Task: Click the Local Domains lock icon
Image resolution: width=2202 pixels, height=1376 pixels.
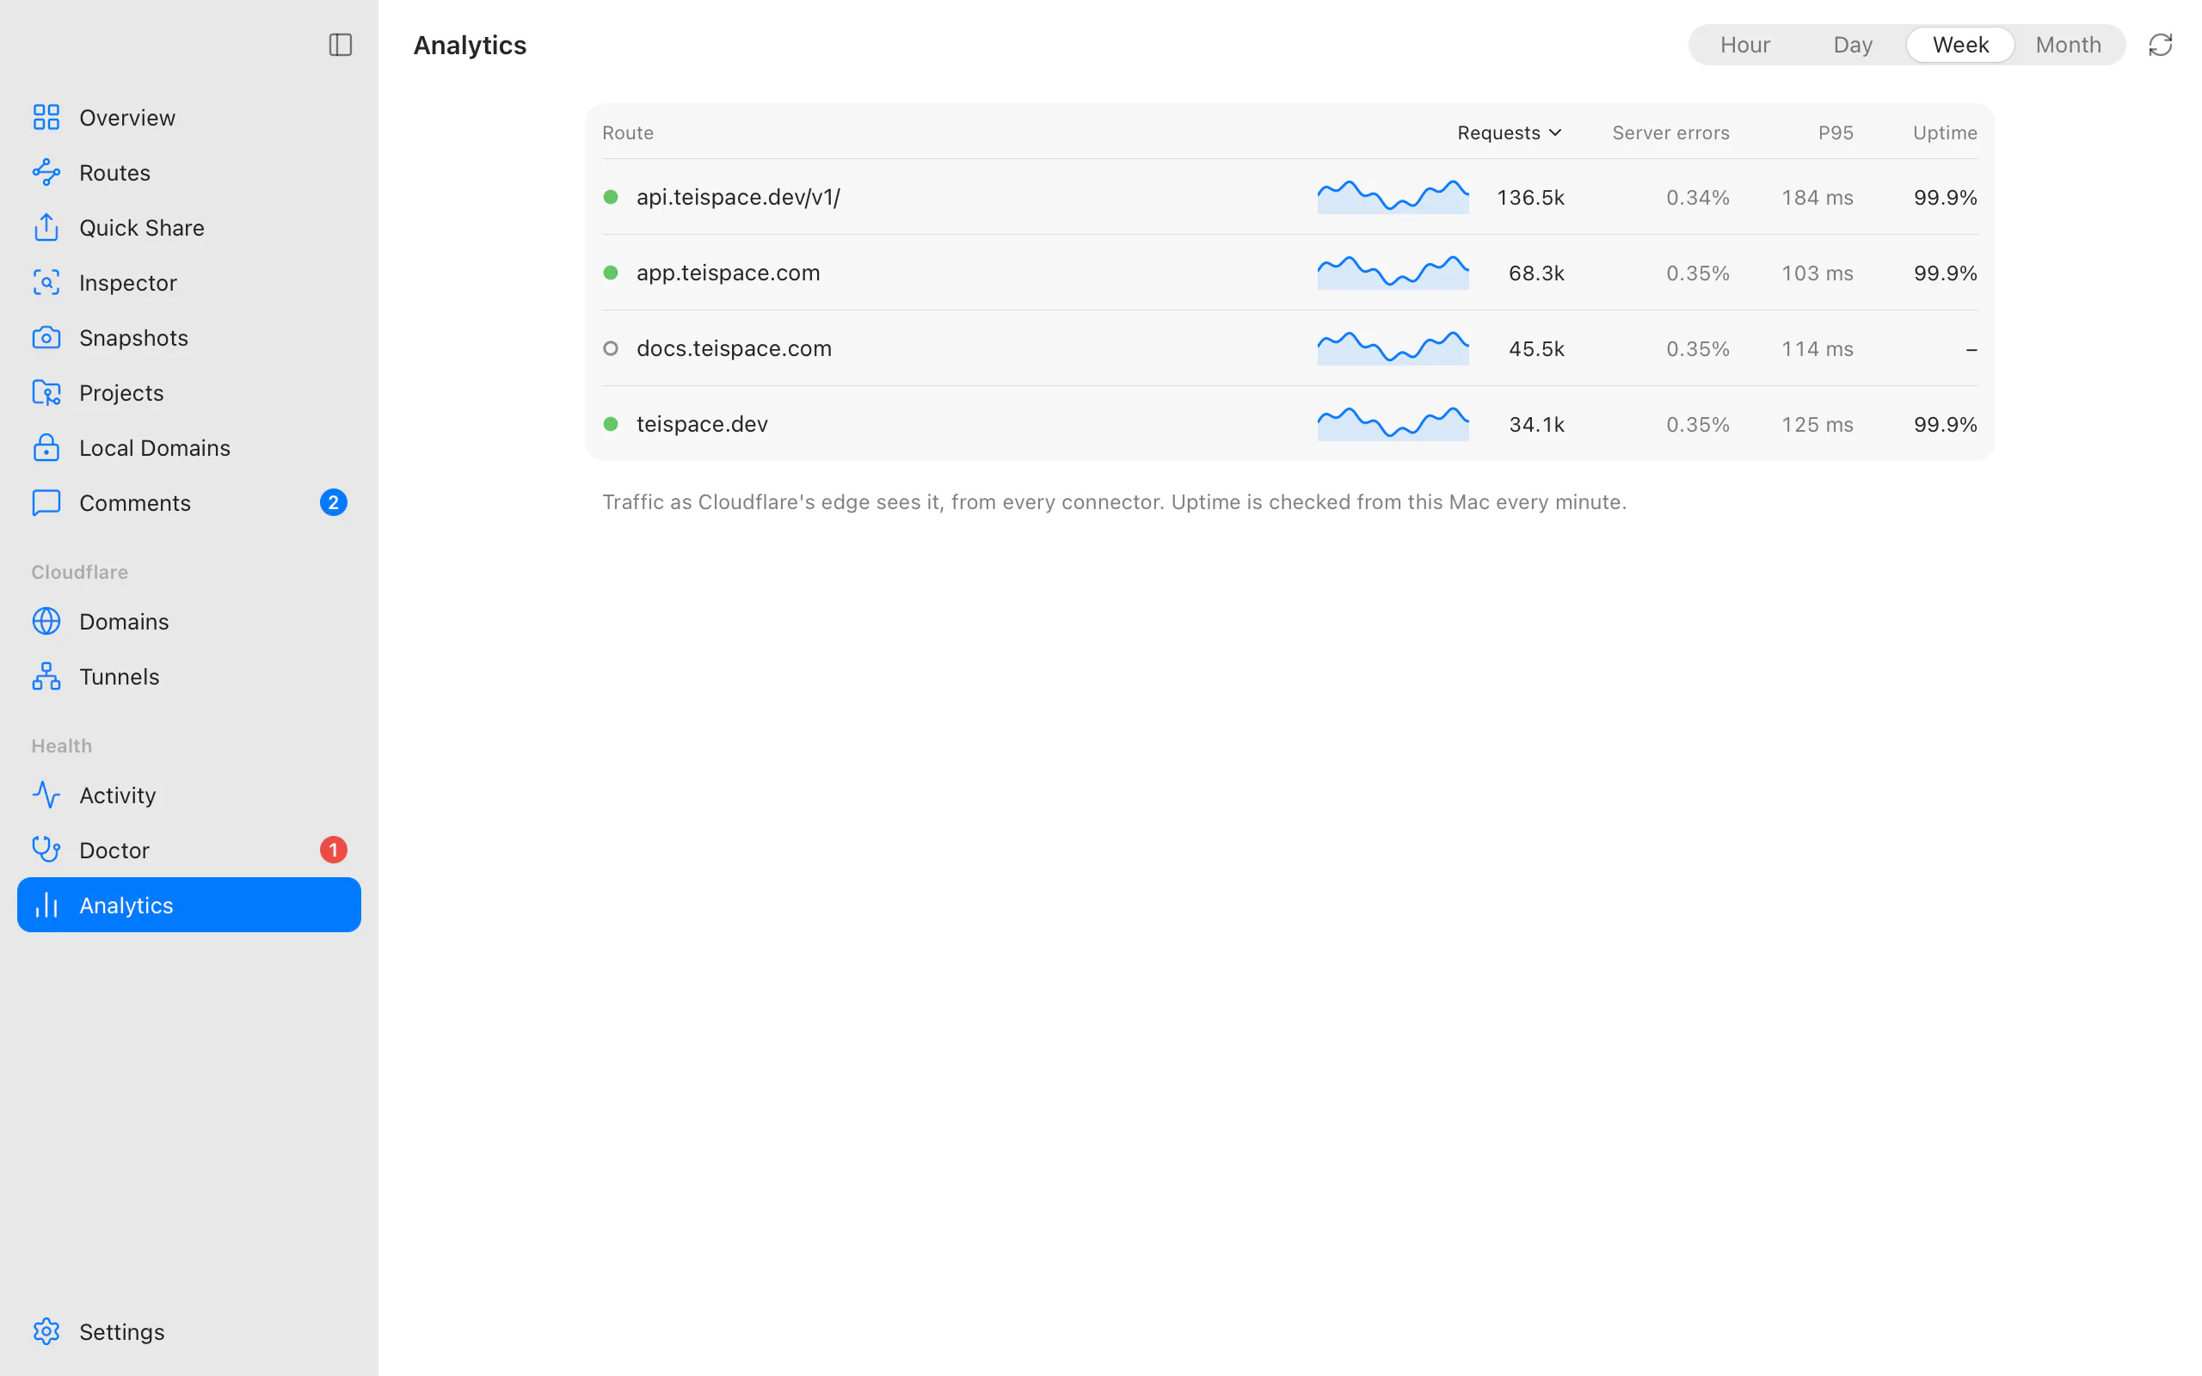Action: (46, 448)
